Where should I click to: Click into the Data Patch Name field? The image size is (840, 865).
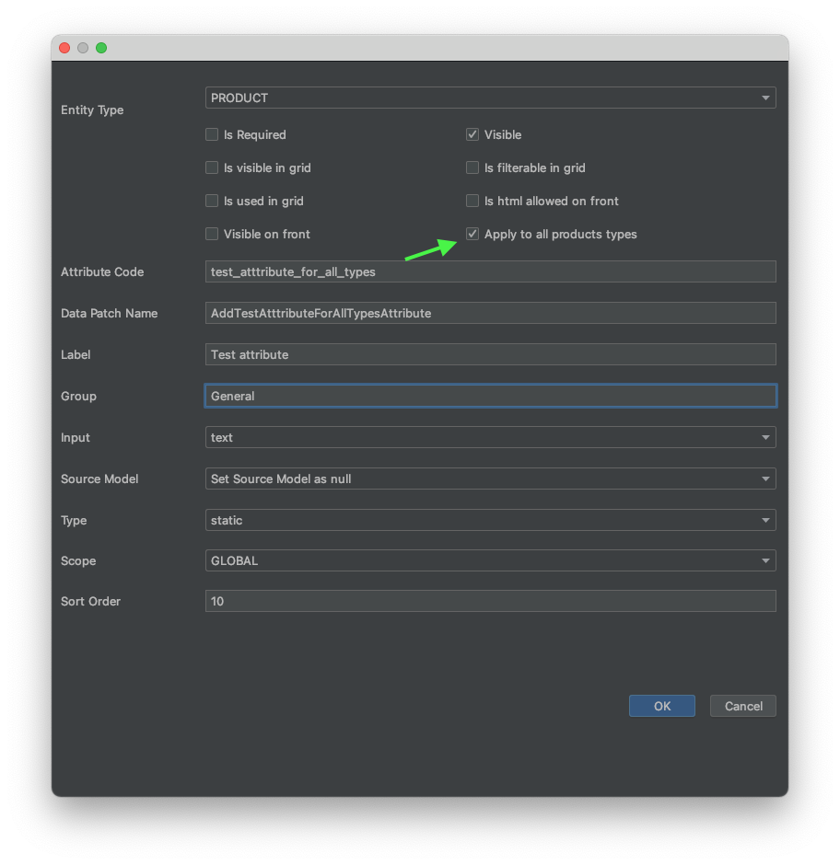tap(490, 314)
